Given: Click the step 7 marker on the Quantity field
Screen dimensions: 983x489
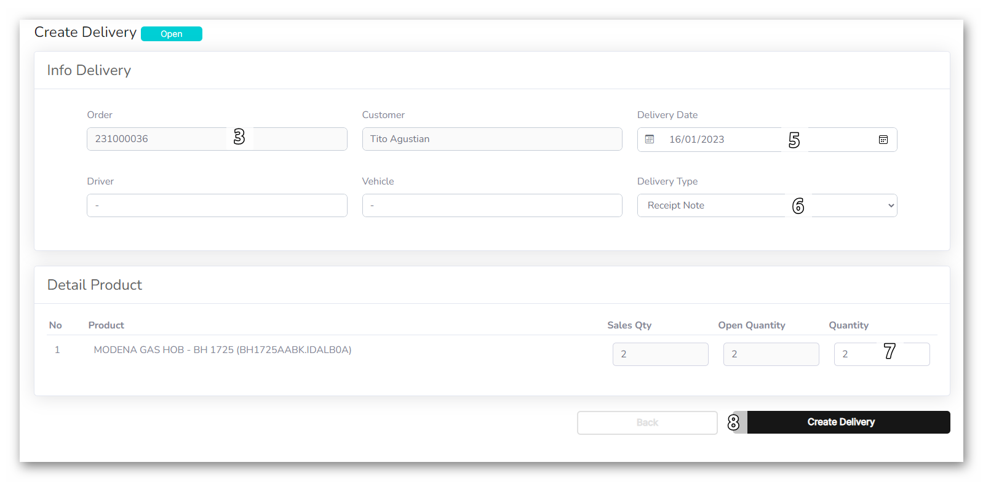Looking at the screenshot, I should (x=889, y=351).
